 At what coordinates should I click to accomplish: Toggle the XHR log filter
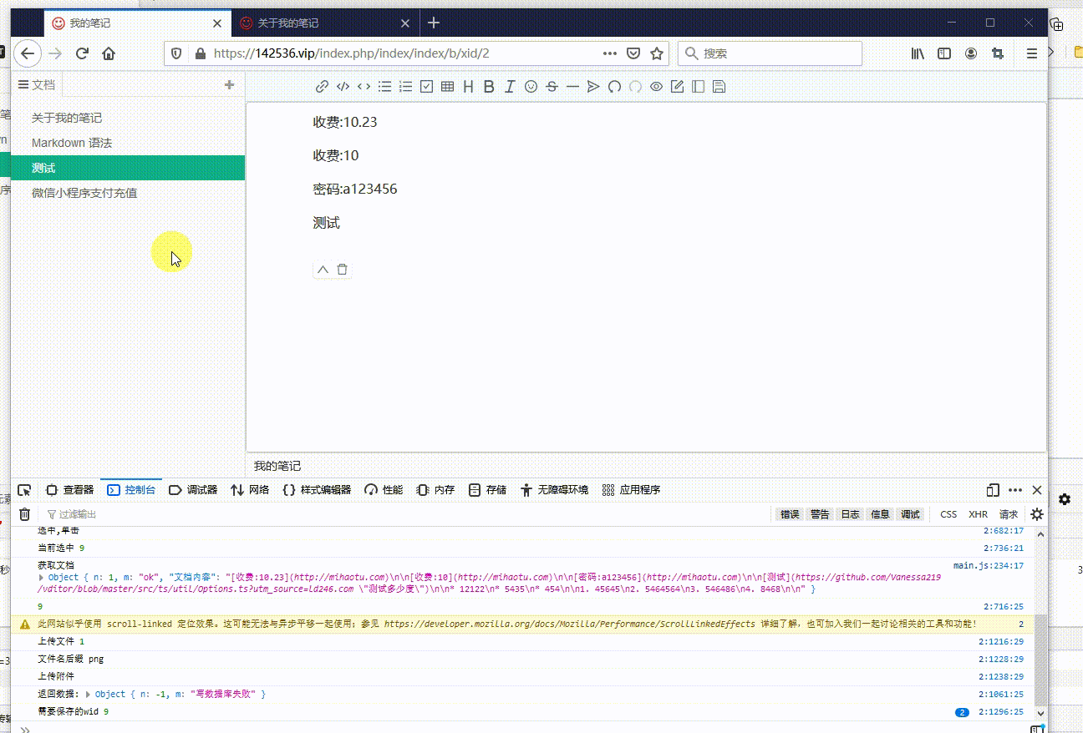978,513
